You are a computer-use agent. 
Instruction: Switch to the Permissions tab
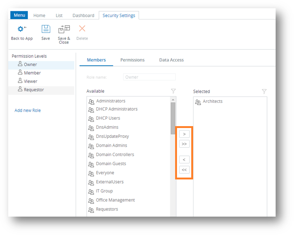[x=132, y=60]
